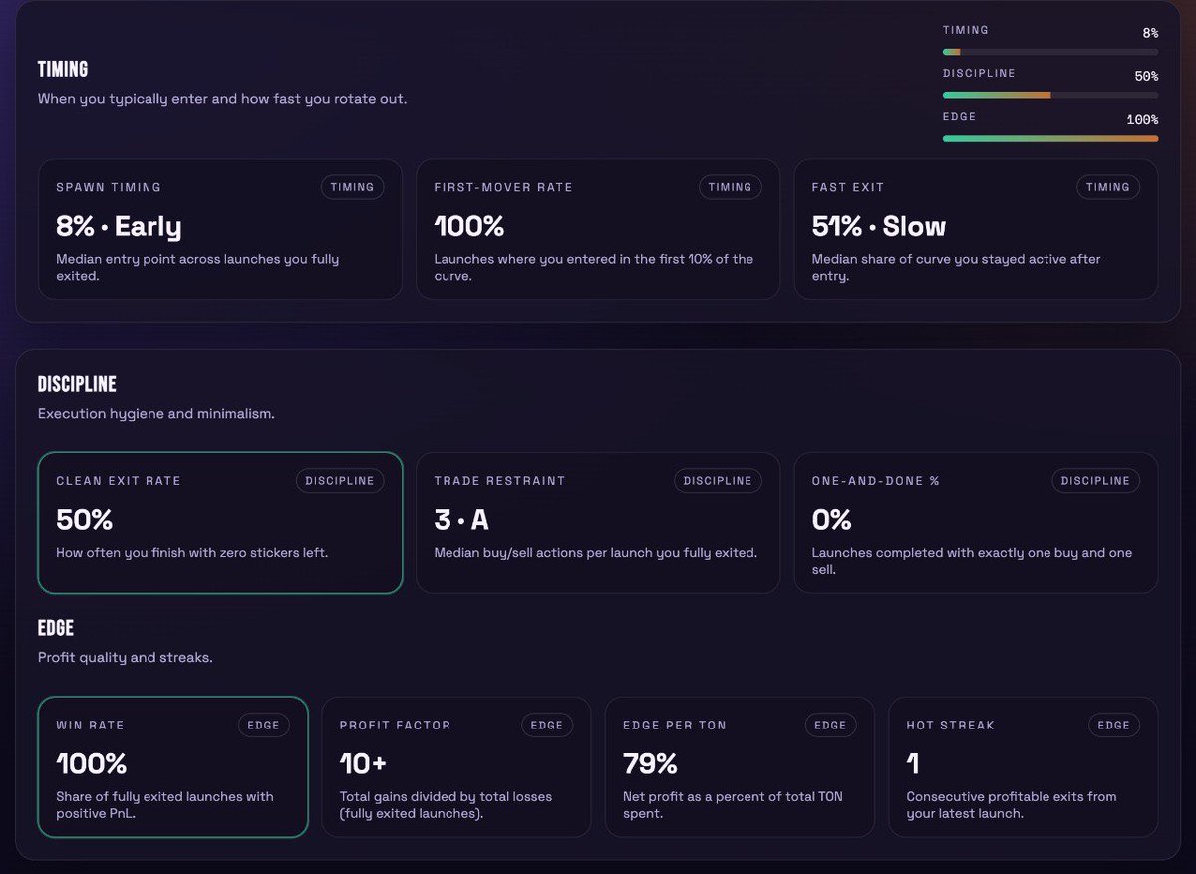
Task: Click the TIMING tag on Spawn Timing
Action: 352,187
